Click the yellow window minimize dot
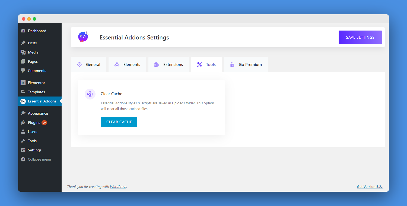The image size is (407, 206). pyautogui.click(x=29, y=19)
